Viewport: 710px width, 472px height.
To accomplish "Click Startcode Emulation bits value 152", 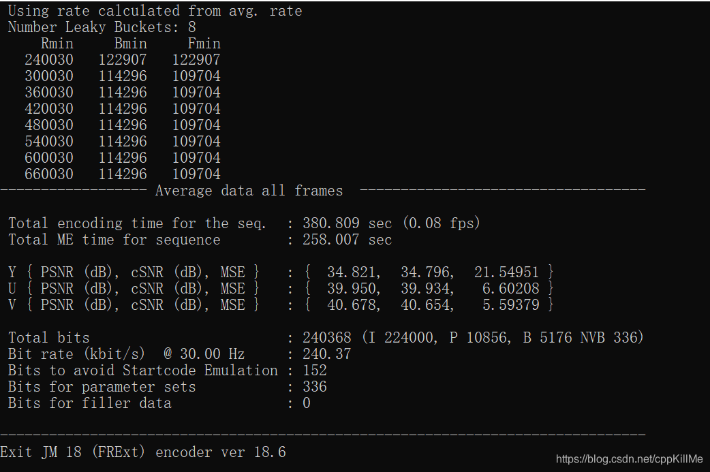I will (x=315, y=371).
